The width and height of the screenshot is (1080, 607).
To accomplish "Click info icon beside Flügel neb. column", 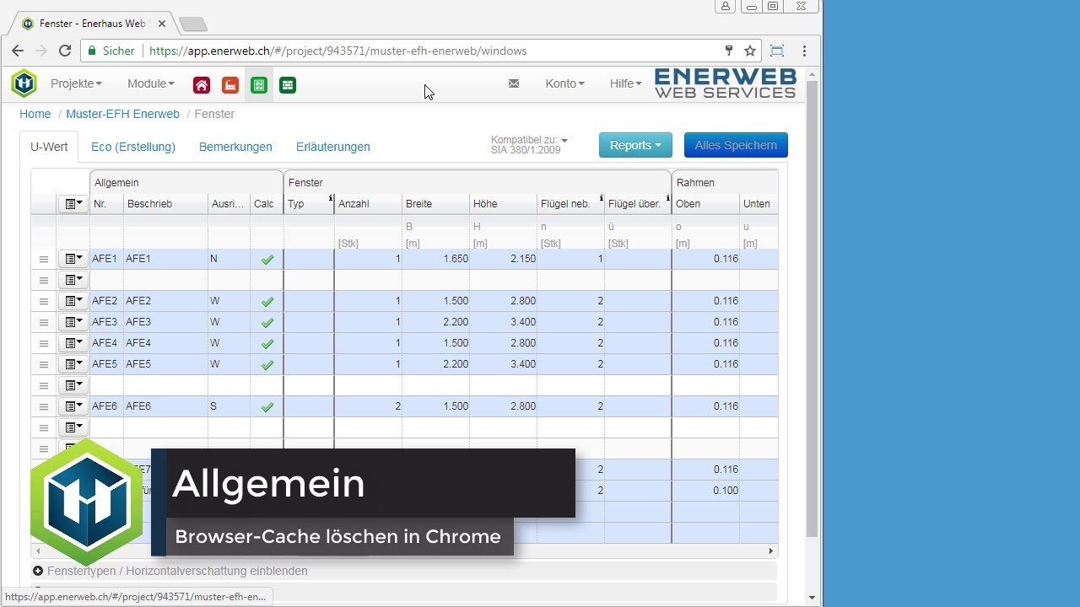I will point(601,199).
